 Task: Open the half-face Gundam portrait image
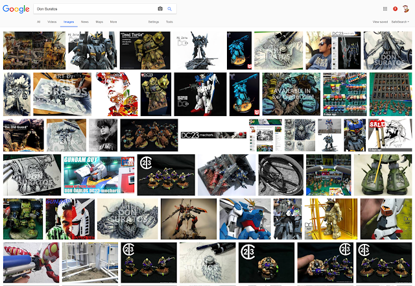[x=70, y=219]
